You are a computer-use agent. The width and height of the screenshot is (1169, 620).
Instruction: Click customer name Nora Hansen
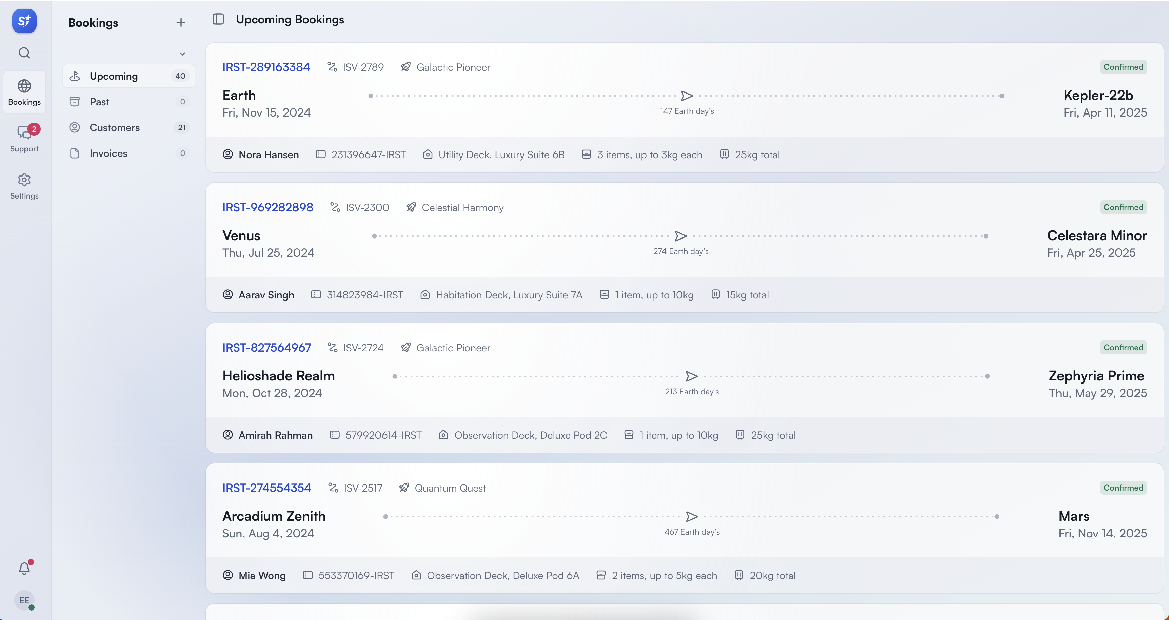(268, 154)
